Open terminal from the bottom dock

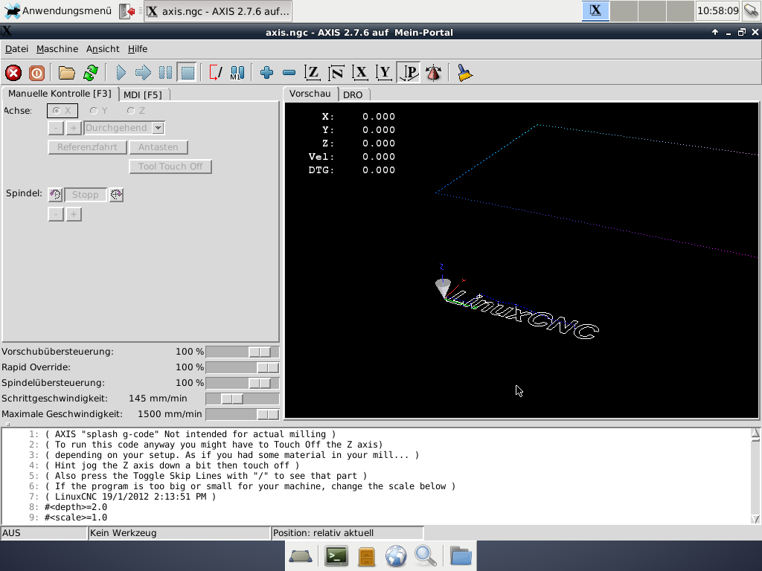pos(336,556)
